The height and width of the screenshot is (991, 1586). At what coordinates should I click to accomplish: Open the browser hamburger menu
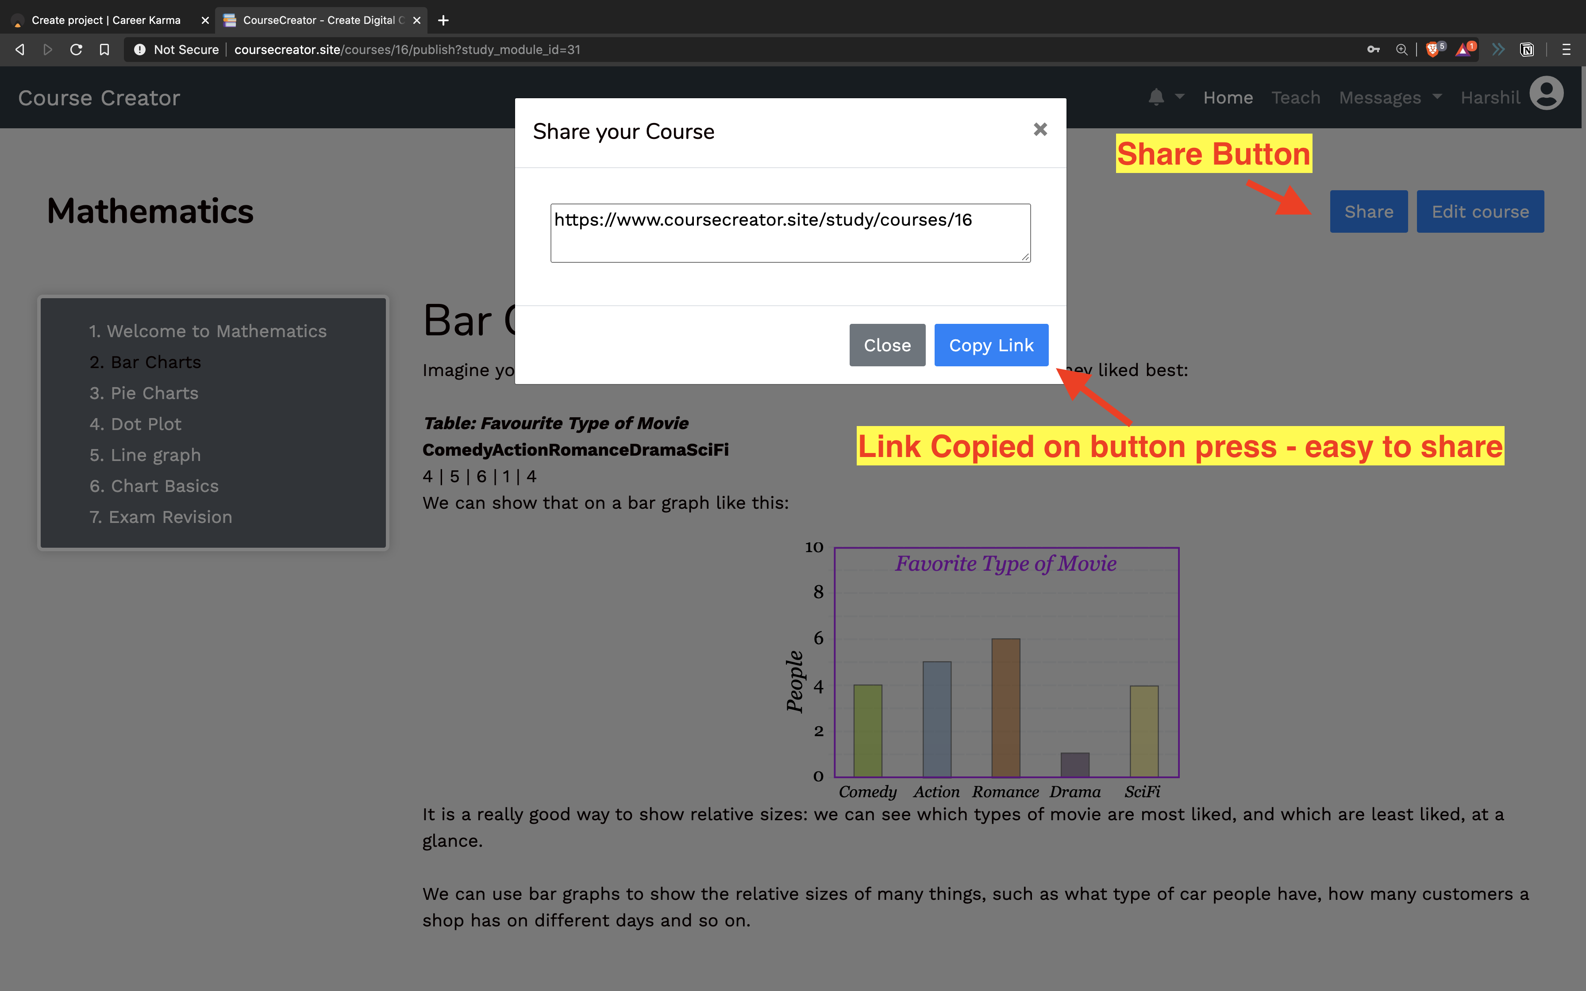1567,50
